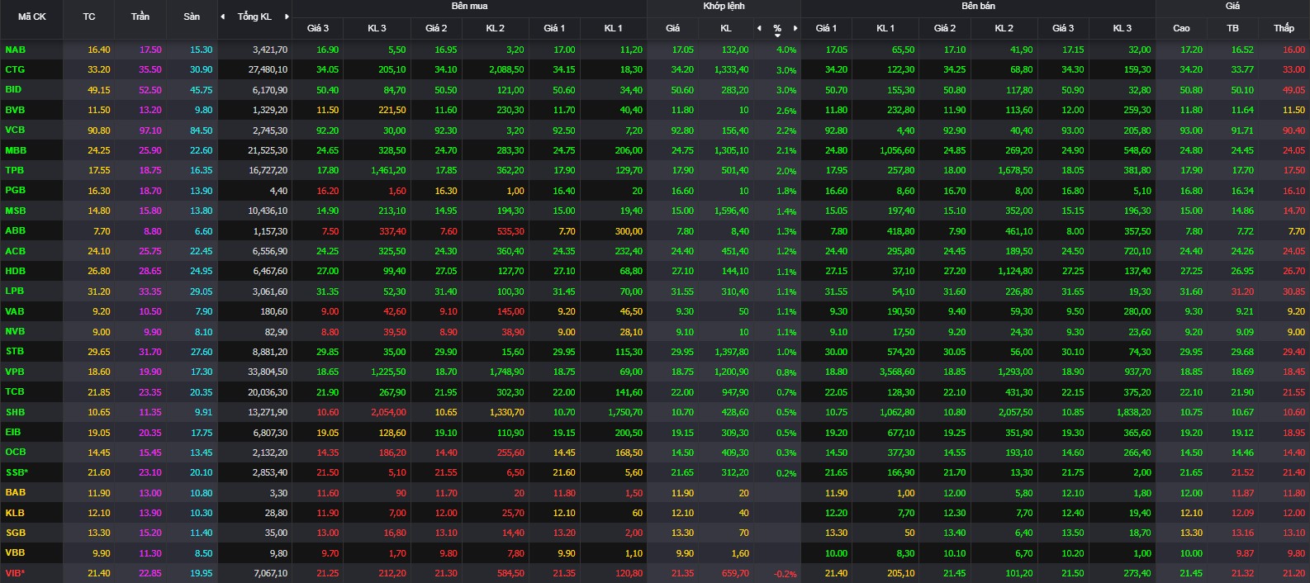Open the NAB stock symbol
This screenshot has height=583, width=1310.
point(16,50)
